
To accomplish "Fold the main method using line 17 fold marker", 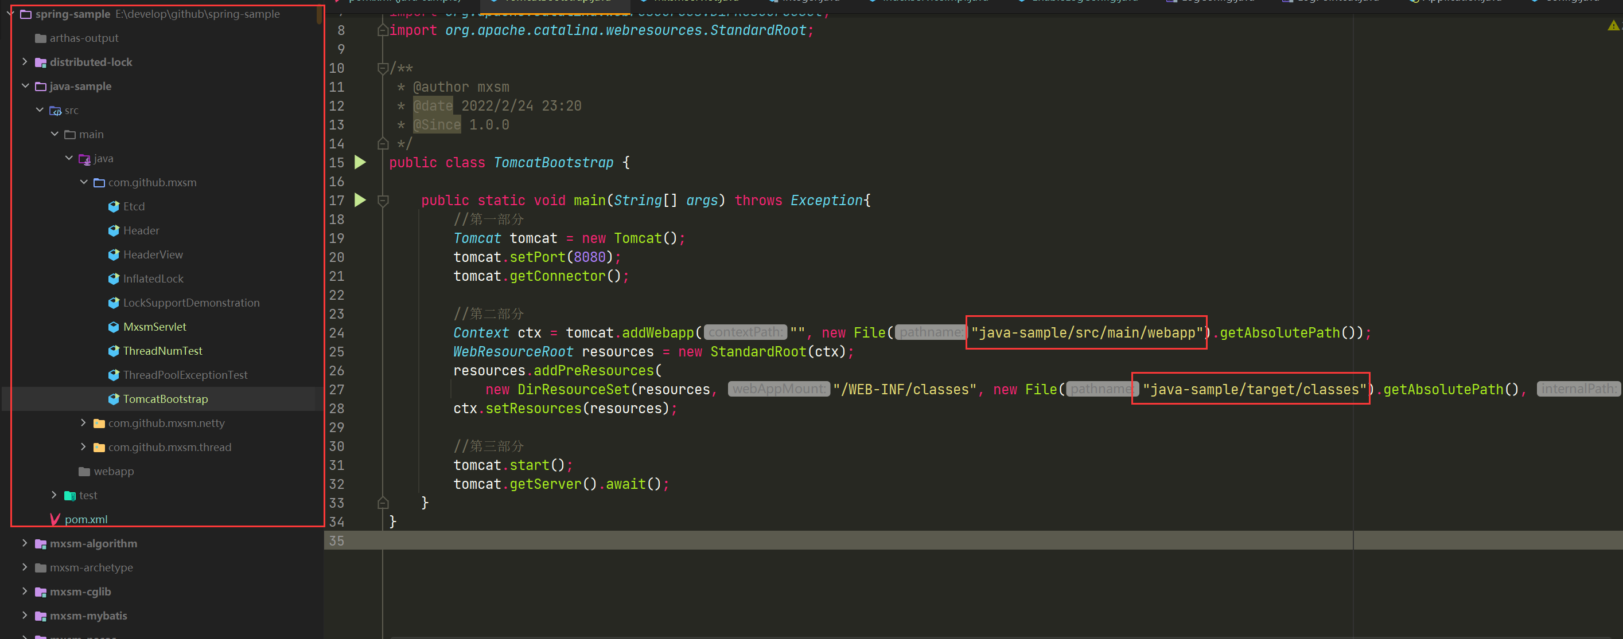I will tap(383, 200).
